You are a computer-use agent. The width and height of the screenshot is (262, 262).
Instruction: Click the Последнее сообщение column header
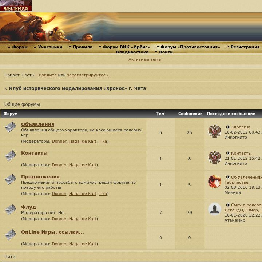pyautogui.click(x=231, y=114)
